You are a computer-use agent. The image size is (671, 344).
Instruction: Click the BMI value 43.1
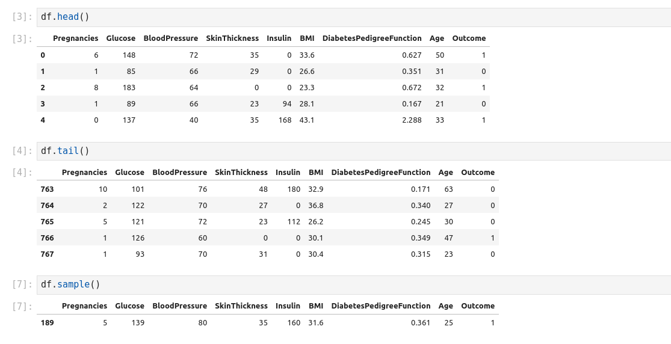tap(307, 120)
